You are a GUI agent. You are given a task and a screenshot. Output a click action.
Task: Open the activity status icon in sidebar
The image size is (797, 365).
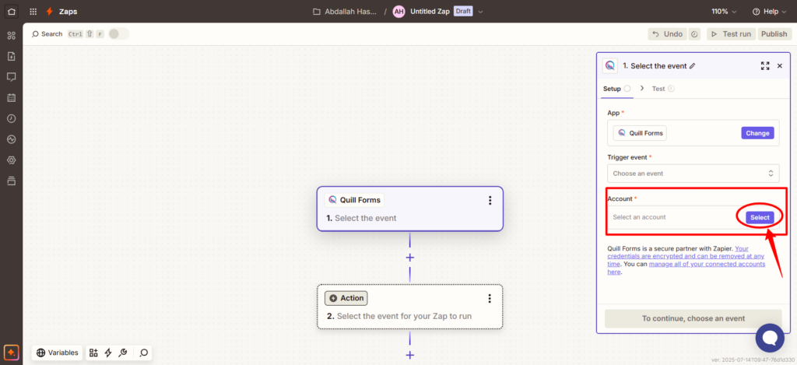point(11,139)
